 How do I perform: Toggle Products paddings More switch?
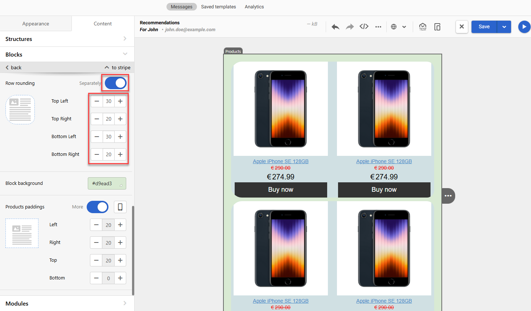[x=98, y=207]
